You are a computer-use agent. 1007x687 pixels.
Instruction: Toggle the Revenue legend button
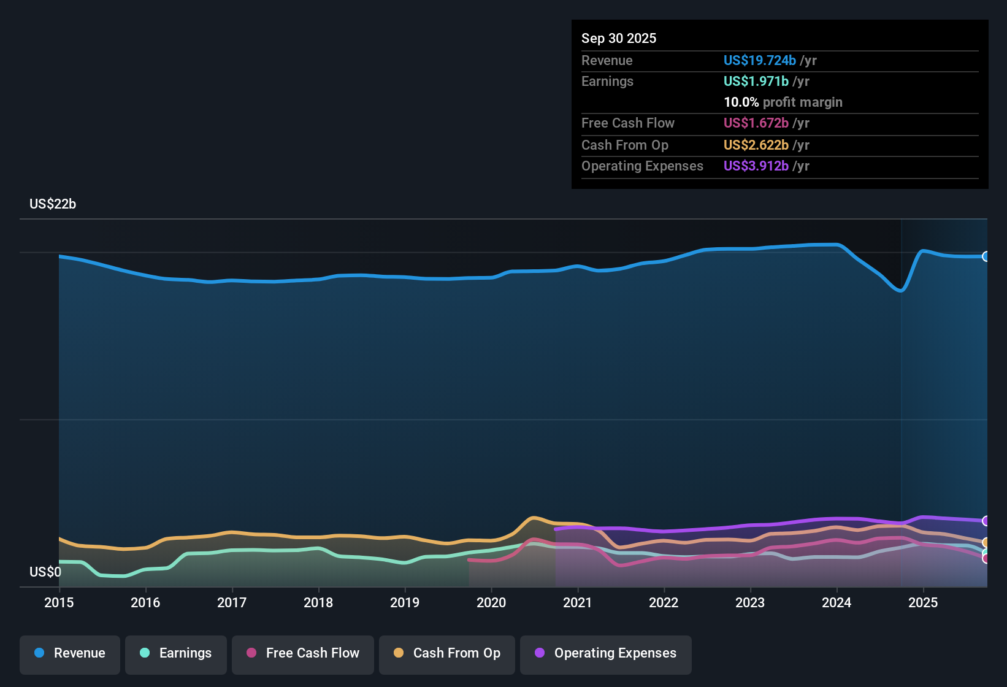[70, 653]
